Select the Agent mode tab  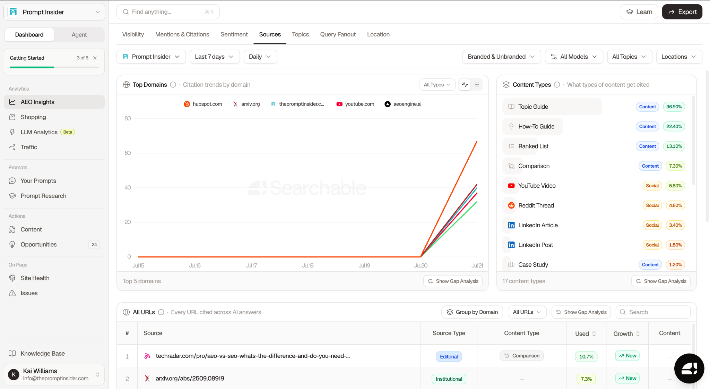(79, 35)
